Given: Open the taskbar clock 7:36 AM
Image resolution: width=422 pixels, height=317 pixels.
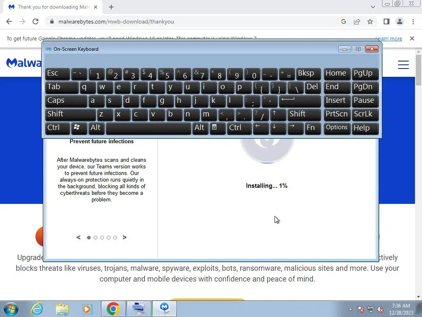Looking at the screenshot, I should pyautogui.click(x=401, y=309).
